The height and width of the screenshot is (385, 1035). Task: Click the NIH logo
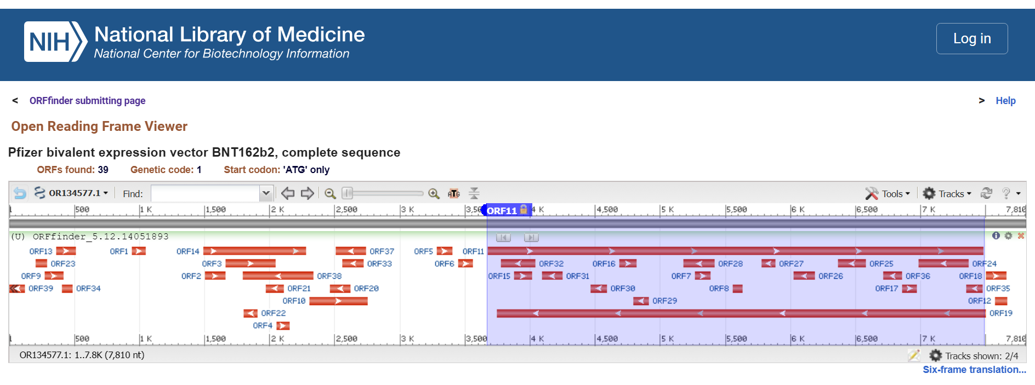55,42
